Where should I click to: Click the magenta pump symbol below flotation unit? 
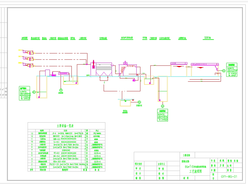(134, 80)
